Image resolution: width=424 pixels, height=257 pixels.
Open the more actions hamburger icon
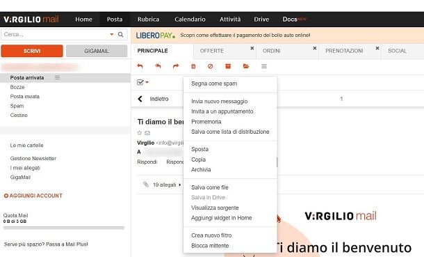pos(264,66)
